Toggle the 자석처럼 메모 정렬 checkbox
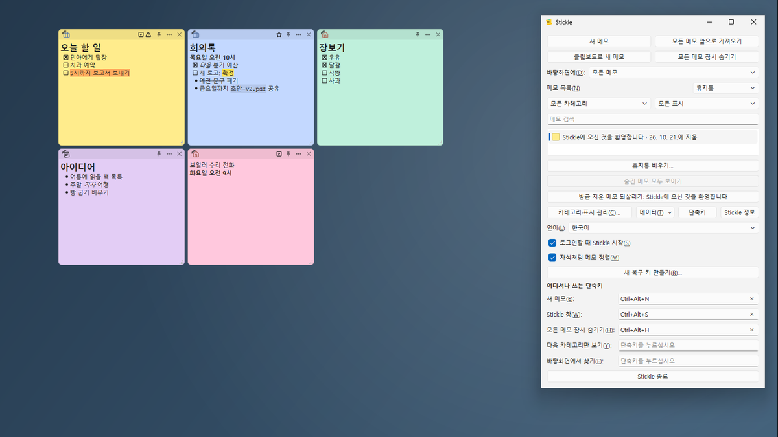This screenshot has height=437, width=778. pos(552,257)
